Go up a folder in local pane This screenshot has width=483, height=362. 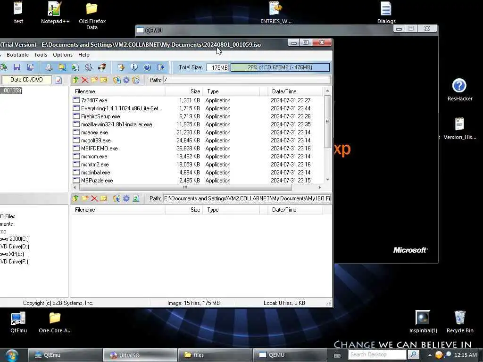75,198
